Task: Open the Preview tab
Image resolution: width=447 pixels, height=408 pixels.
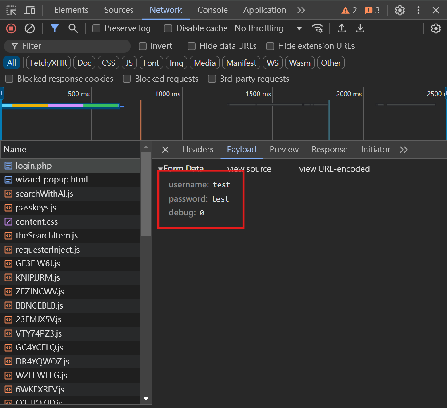Action: (x=284, y=150)
